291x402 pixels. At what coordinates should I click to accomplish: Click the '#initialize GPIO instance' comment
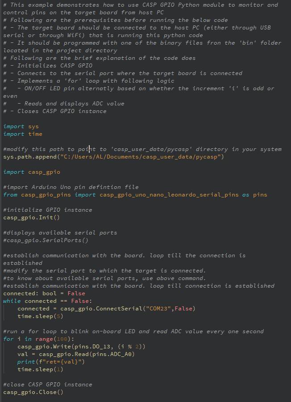[48, 210]
